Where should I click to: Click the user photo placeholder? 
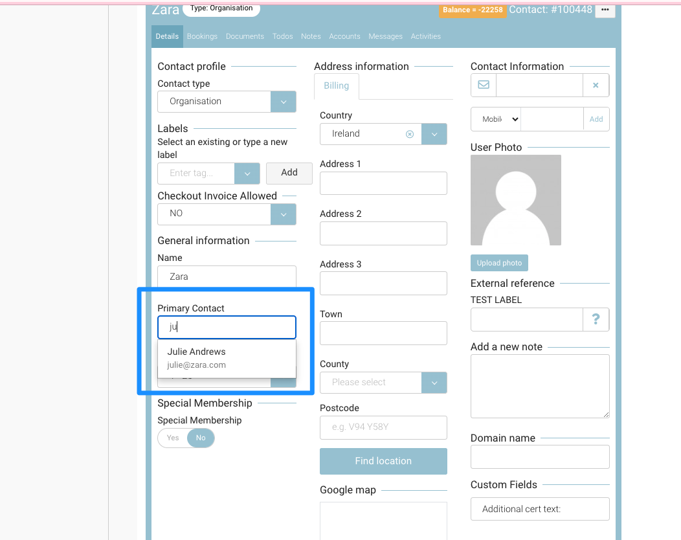click(516, 200)
